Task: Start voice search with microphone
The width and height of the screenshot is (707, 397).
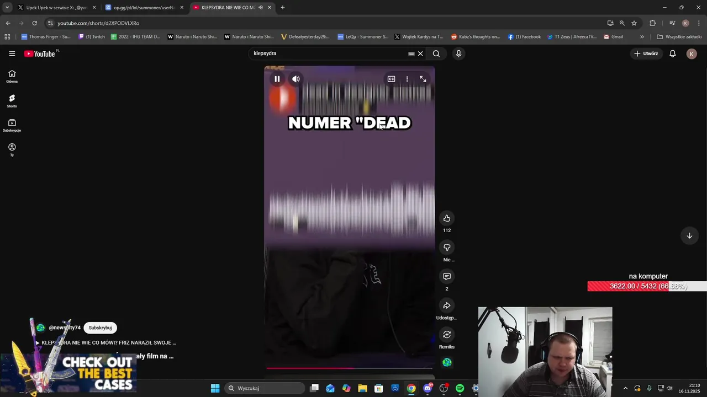Action: pos(458,53)
